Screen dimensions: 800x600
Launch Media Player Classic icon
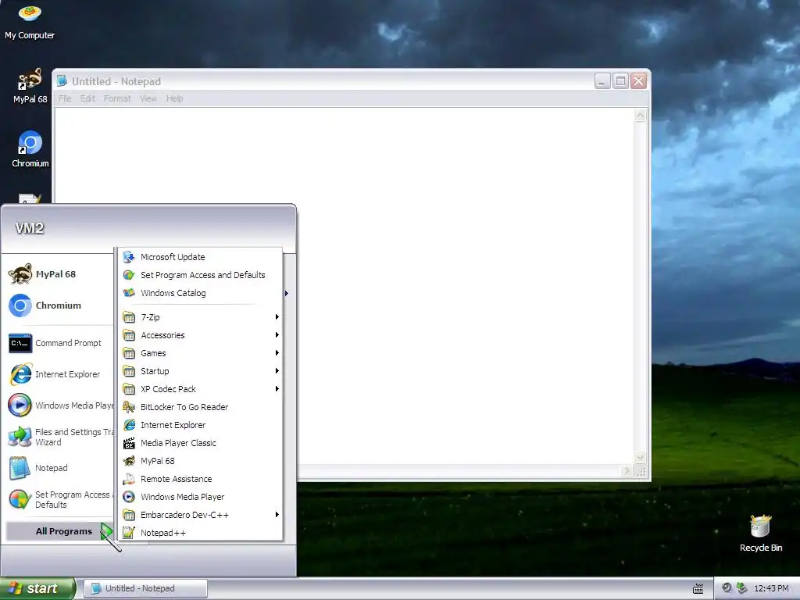tap(129, 443)
